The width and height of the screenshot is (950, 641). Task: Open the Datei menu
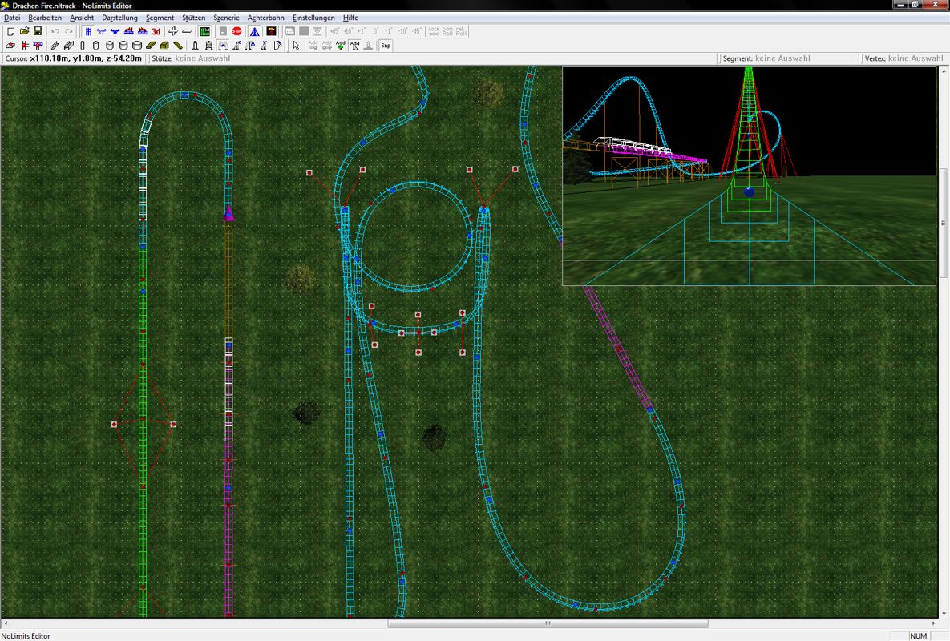(12, 18)
